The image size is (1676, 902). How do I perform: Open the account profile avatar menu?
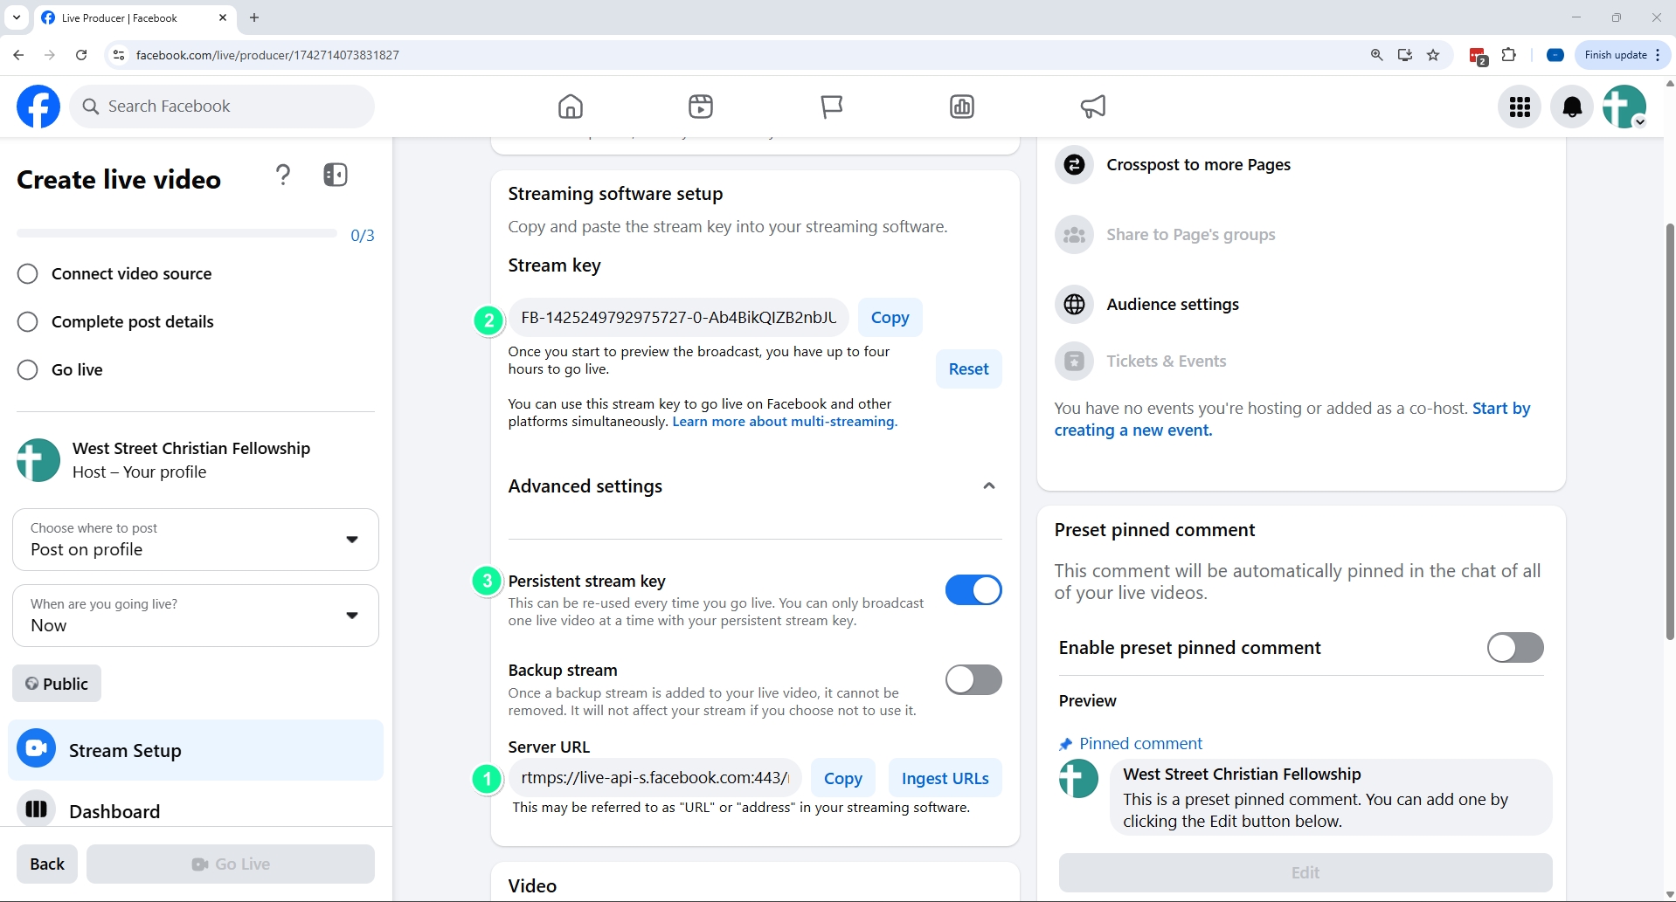(1624, 107)
